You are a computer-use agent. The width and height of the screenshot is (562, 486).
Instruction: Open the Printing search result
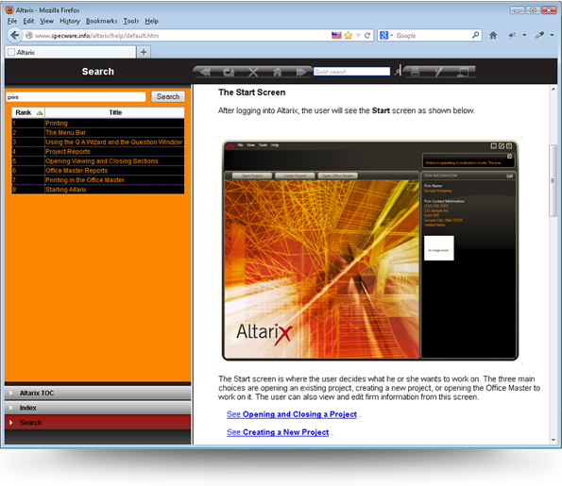pos(57,123)
